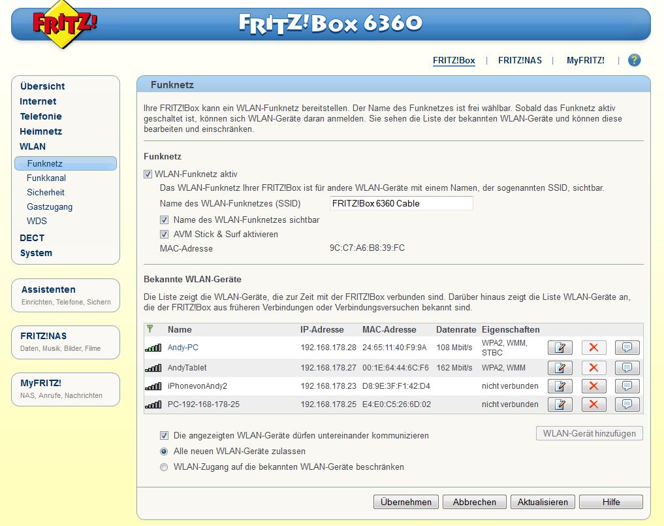Delete the PC-192-168-178-25 device entry
Image resolution: width=664 pixels, height=526 pixels.
(593, 404)
